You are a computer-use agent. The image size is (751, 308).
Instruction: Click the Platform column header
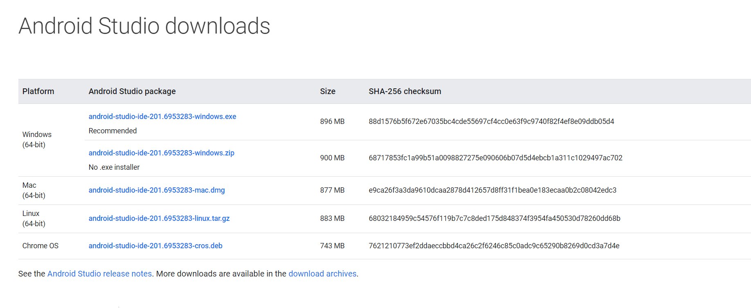pos(38,91)
